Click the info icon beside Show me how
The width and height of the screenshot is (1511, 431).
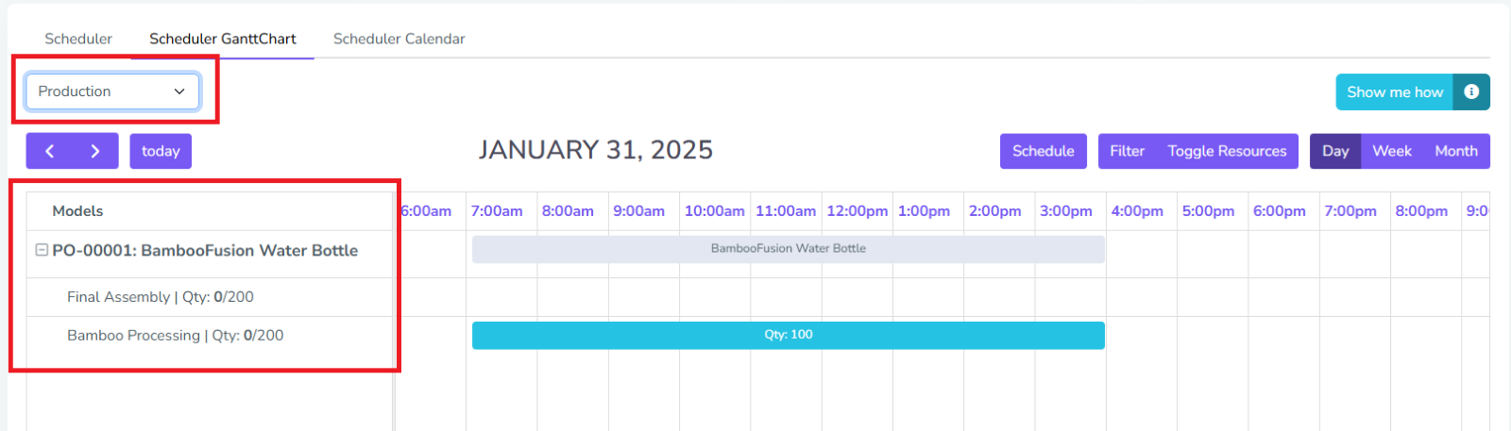click(1470, 92)
